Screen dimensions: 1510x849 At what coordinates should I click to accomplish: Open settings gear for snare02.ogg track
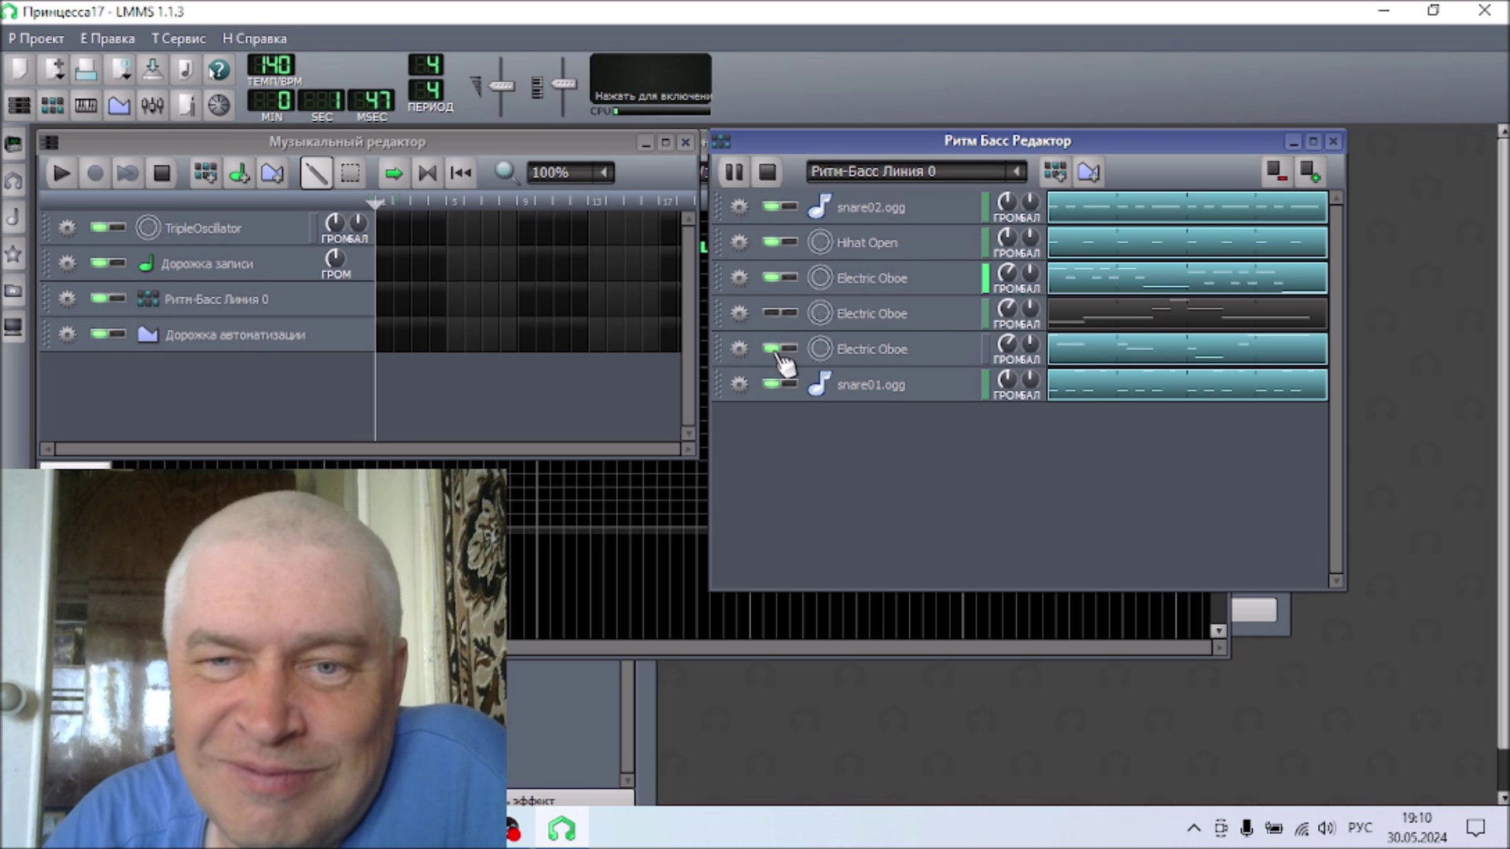coord(739,207)
